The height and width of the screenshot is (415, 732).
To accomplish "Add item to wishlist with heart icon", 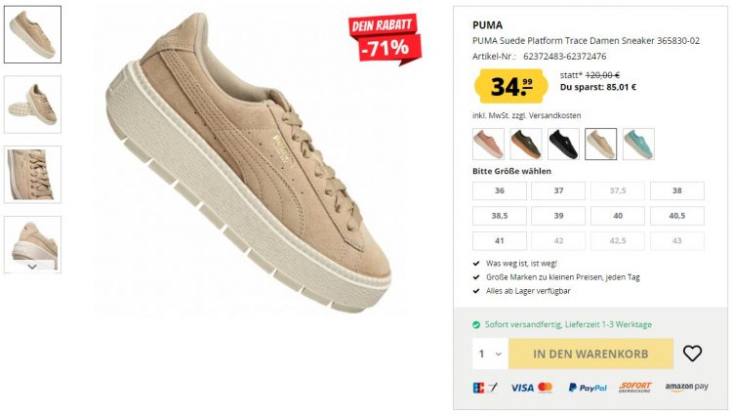I will 692,353.
